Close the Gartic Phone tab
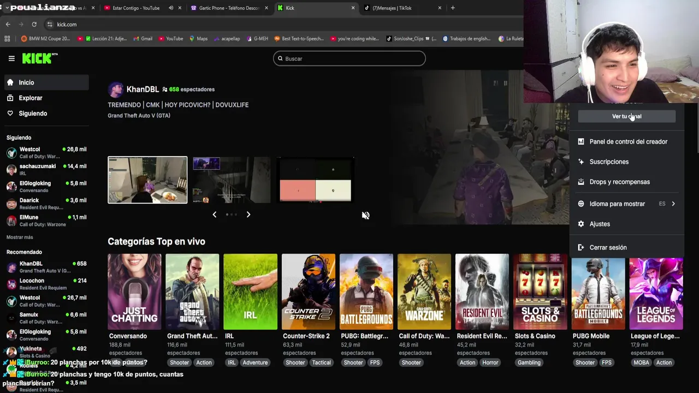This screenshot has height=393, width=699. 266,8
